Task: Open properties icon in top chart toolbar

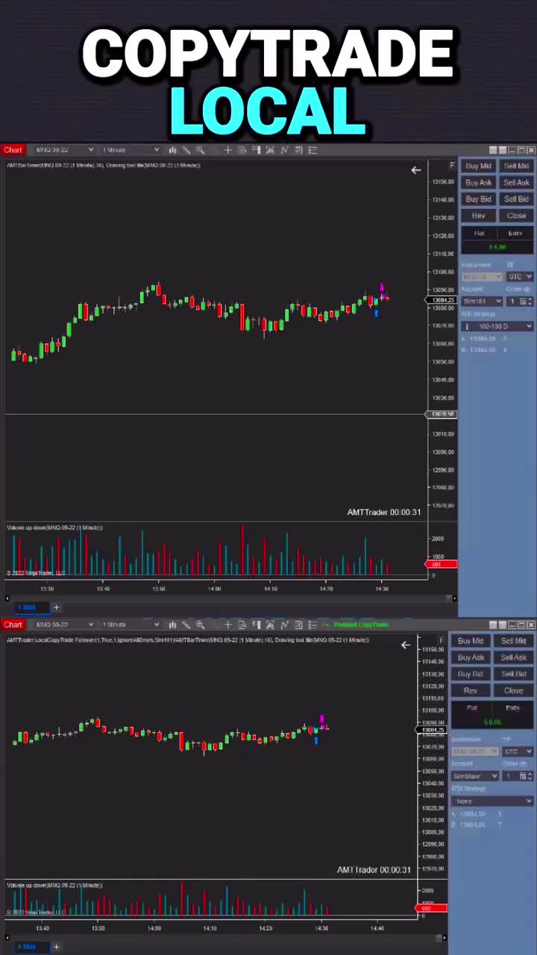Action: (312, 150)
